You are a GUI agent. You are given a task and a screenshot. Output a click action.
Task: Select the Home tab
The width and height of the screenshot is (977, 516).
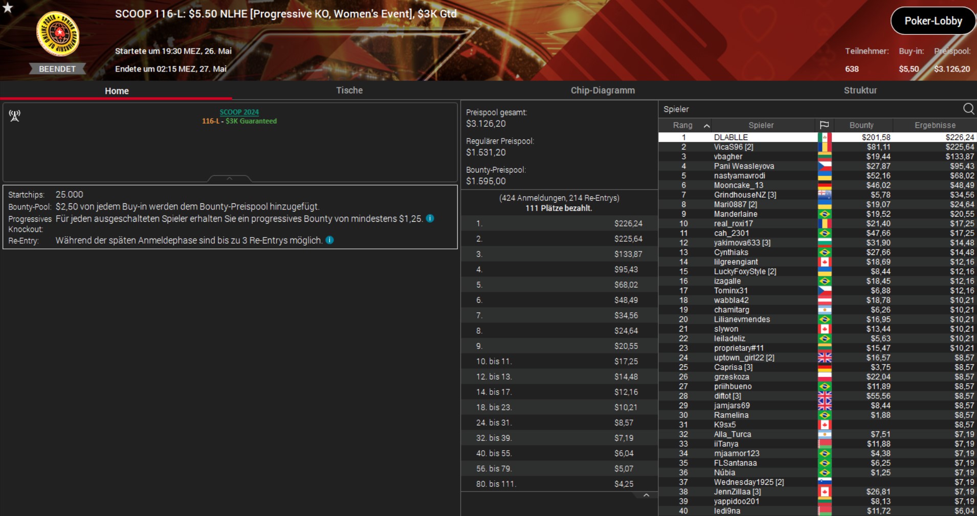point(117,91)
